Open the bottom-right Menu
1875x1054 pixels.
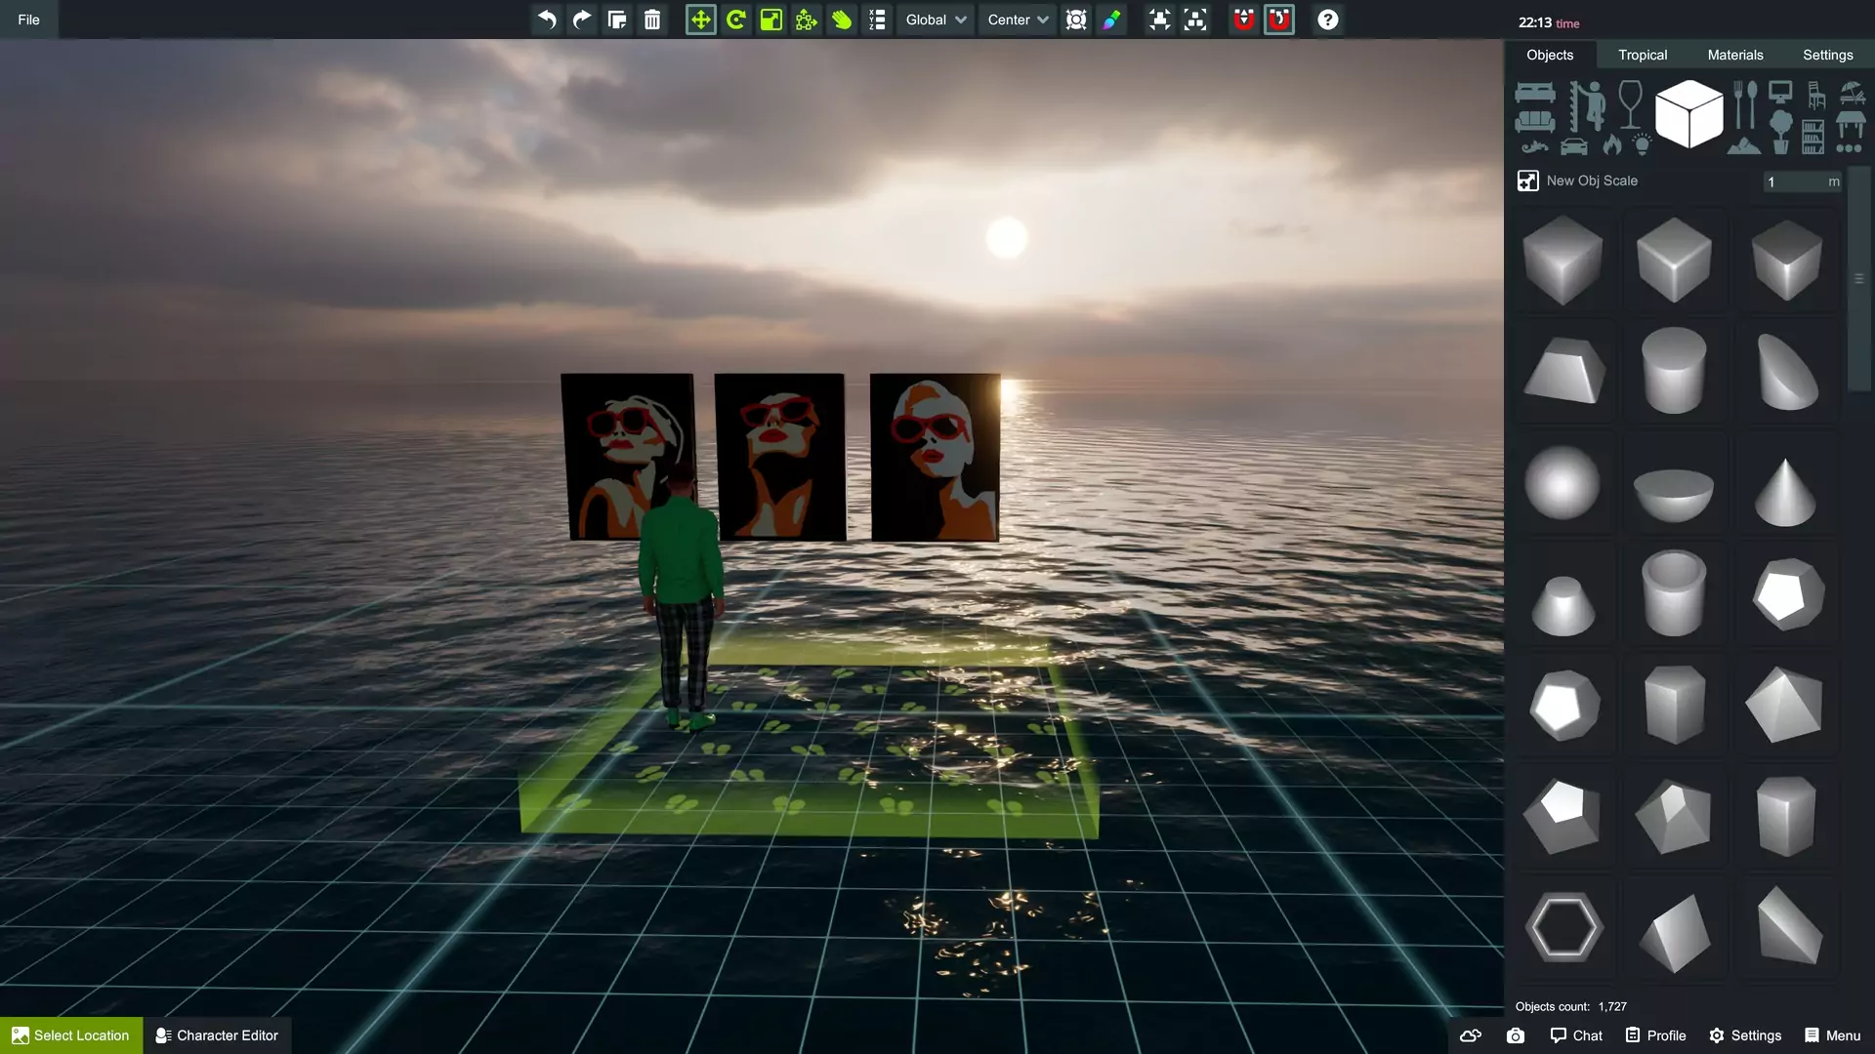pyautogui.click(x=1833, y=1035)
